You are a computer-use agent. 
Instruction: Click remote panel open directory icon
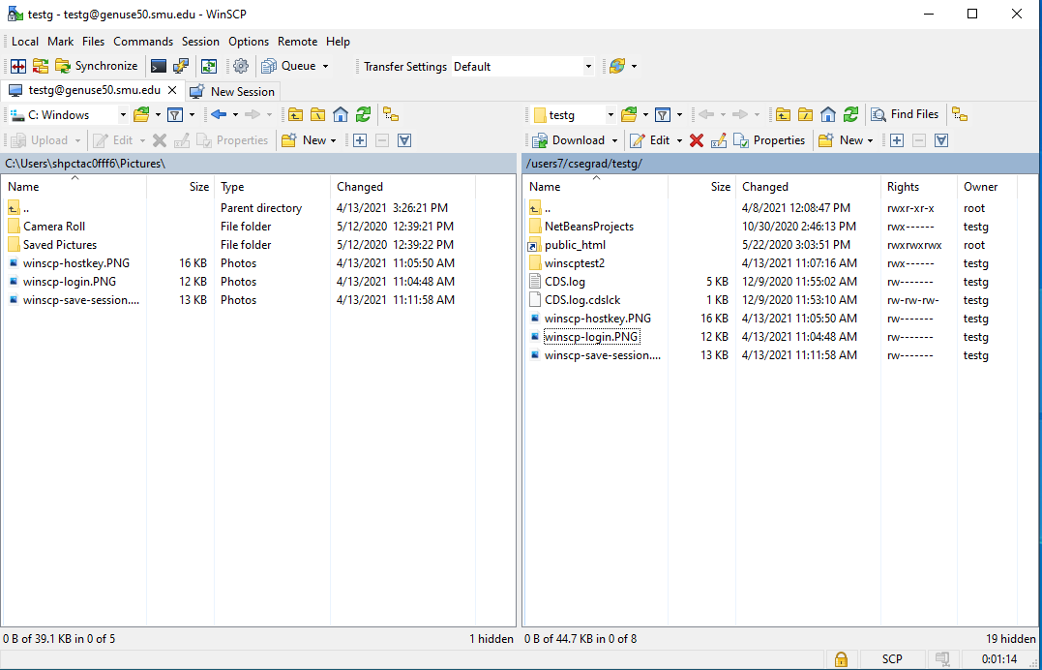[x=629, y=115]
